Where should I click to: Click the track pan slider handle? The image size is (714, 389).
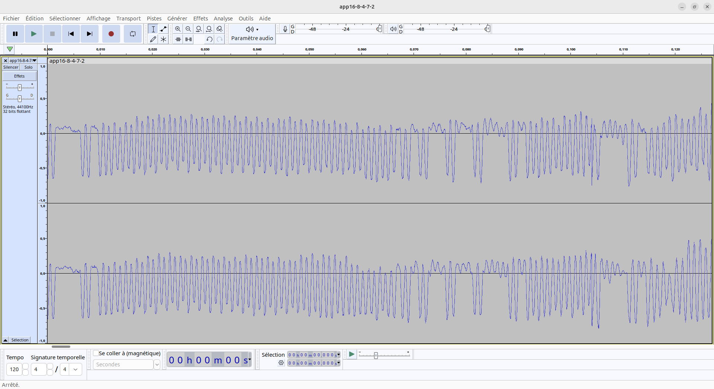(20, 98)
